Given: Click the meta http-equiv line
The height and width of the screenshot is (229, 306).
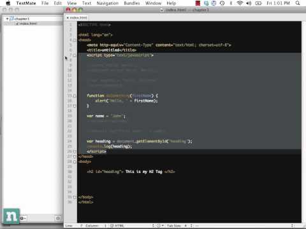Looking at the screenshot, I should point(159,45).
